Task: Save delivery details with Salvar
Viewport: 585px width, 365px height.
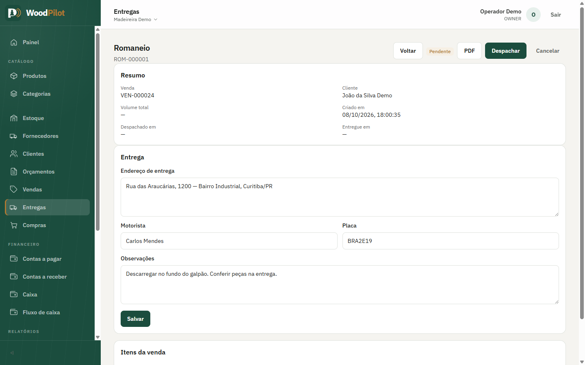Action: tap(135, 319)
